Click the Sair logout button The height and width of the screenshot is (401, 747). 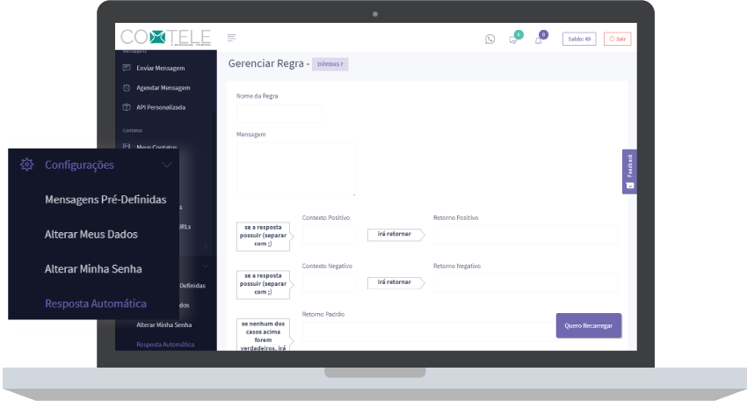coord(618,39)
